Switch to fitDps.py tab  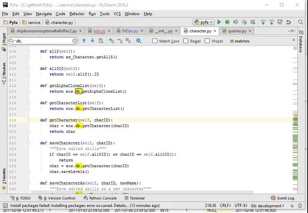130,31
